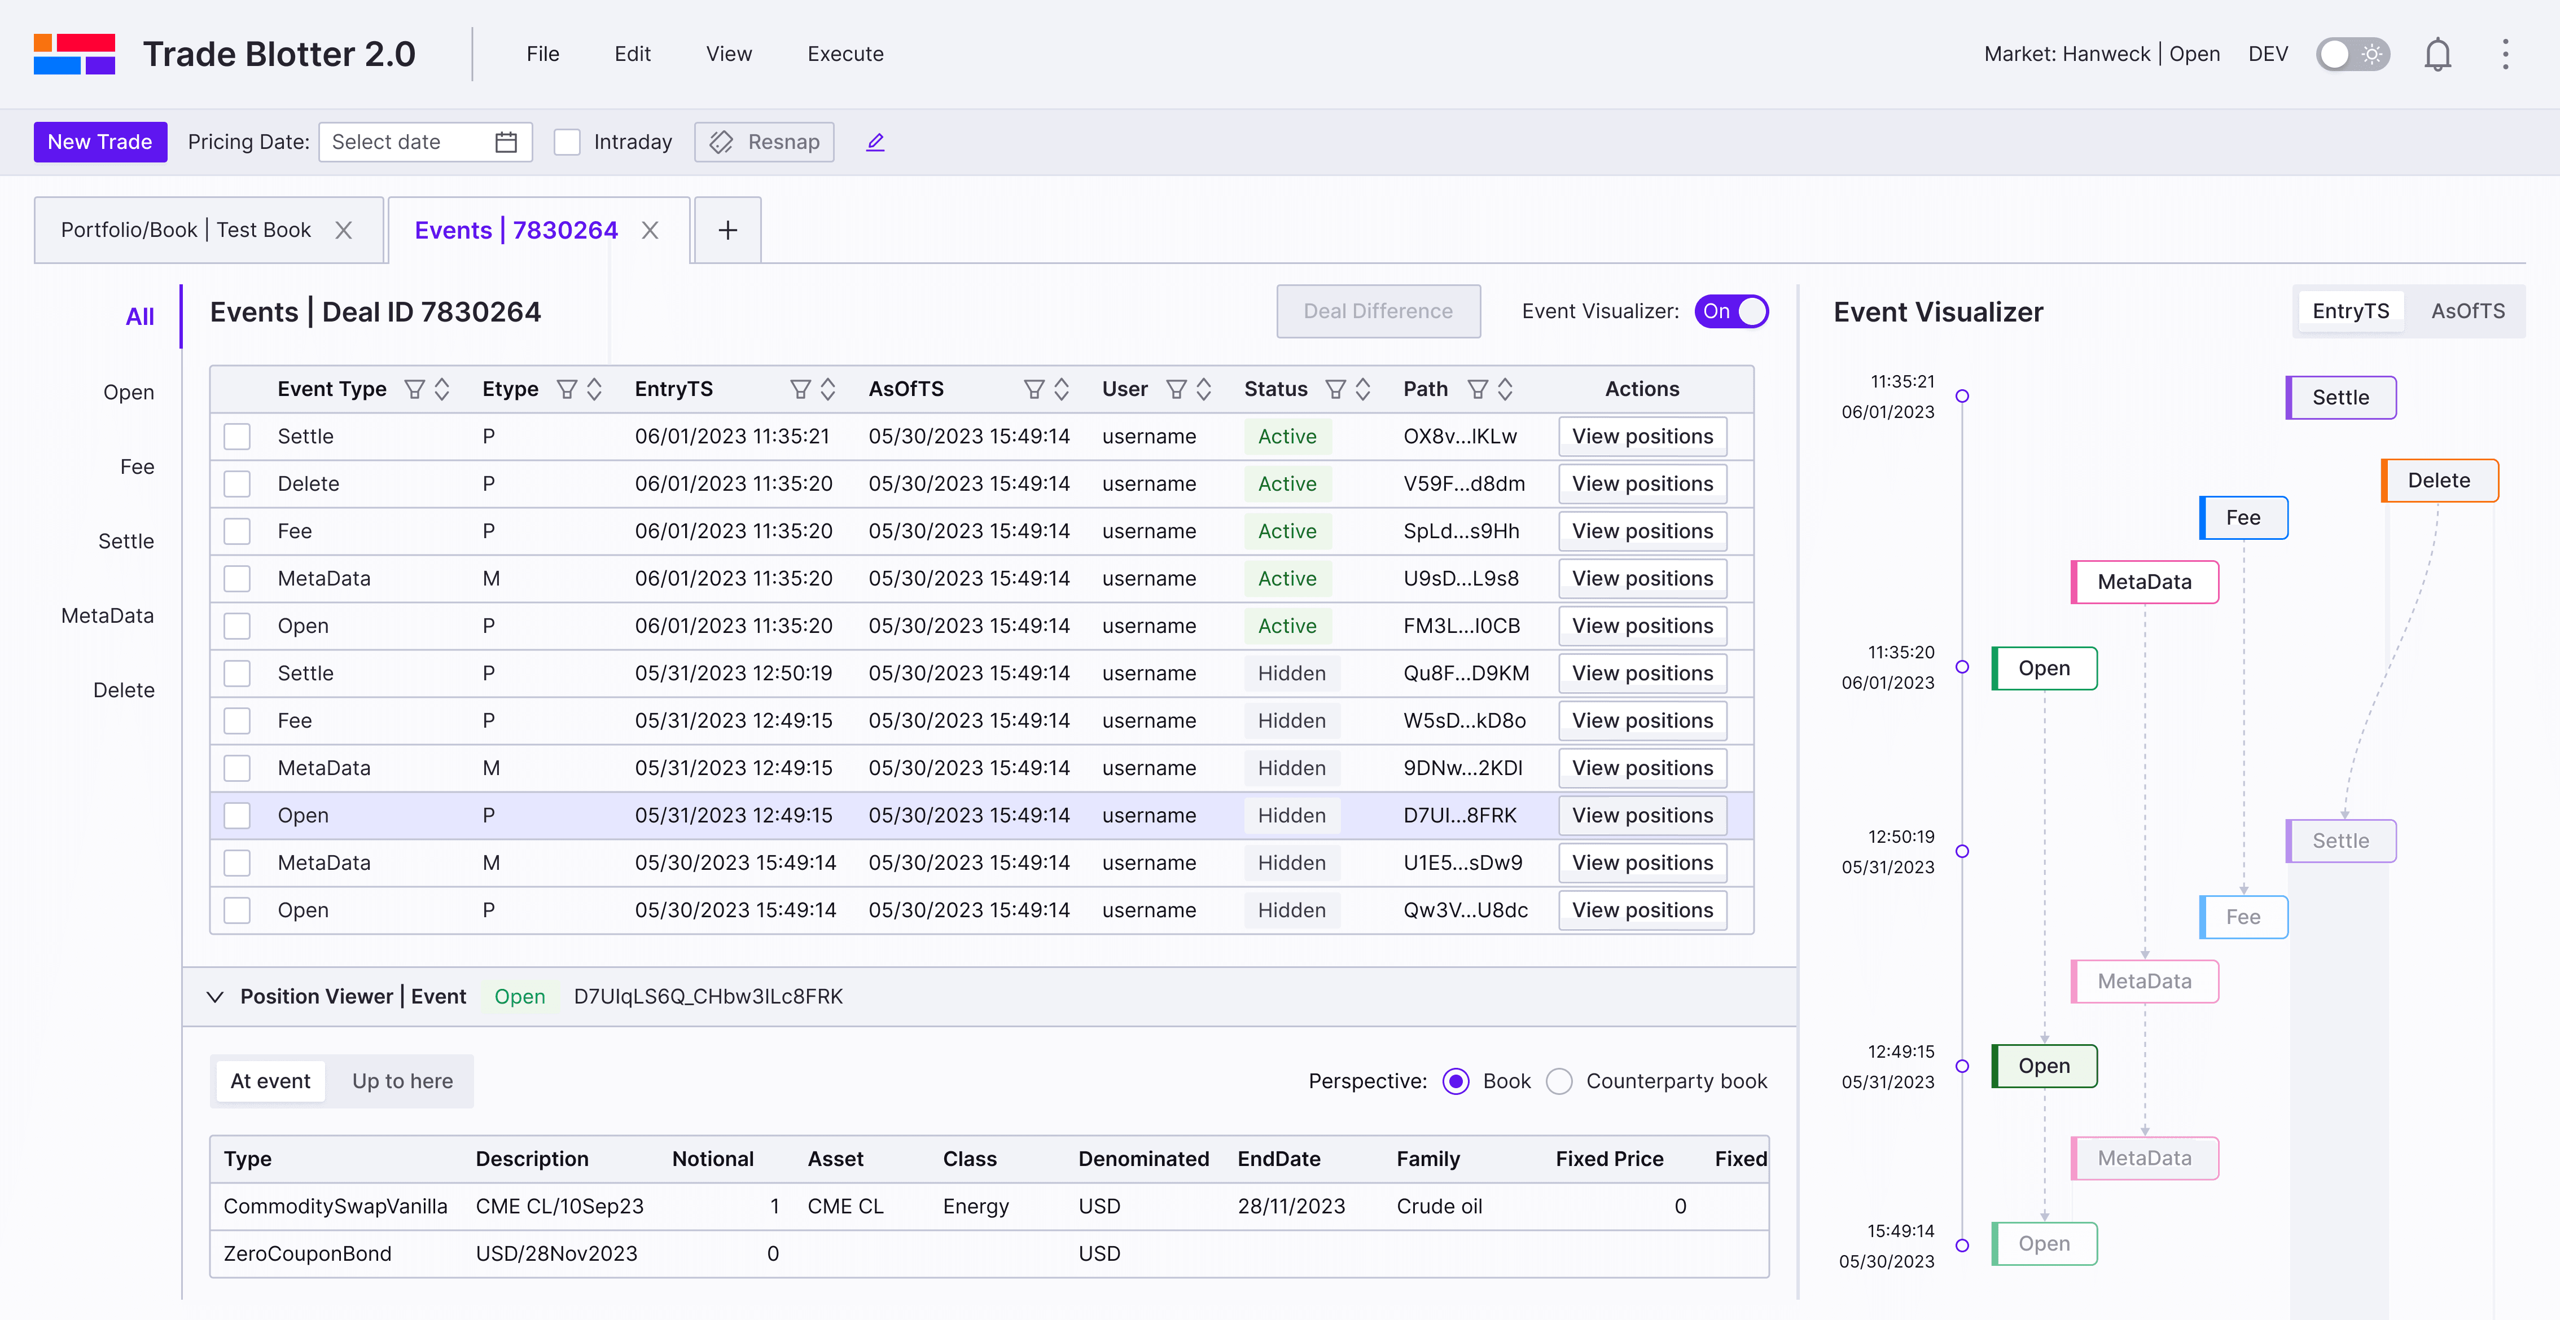This screenshot has width=2560, height=1320.
Task: Switch to the AsOfTS visualizer tab
Action: click(2466, 311)
